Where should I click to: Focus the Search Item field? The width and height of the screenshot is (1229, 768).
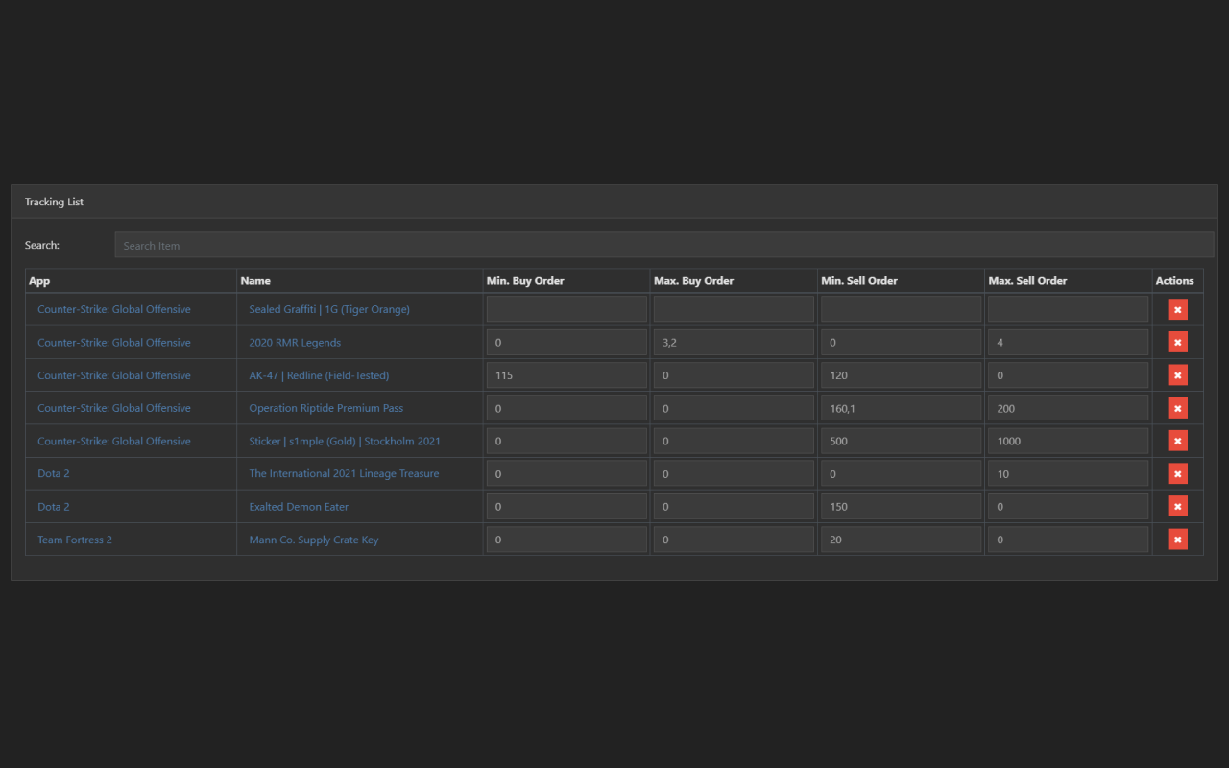(663, 245)
